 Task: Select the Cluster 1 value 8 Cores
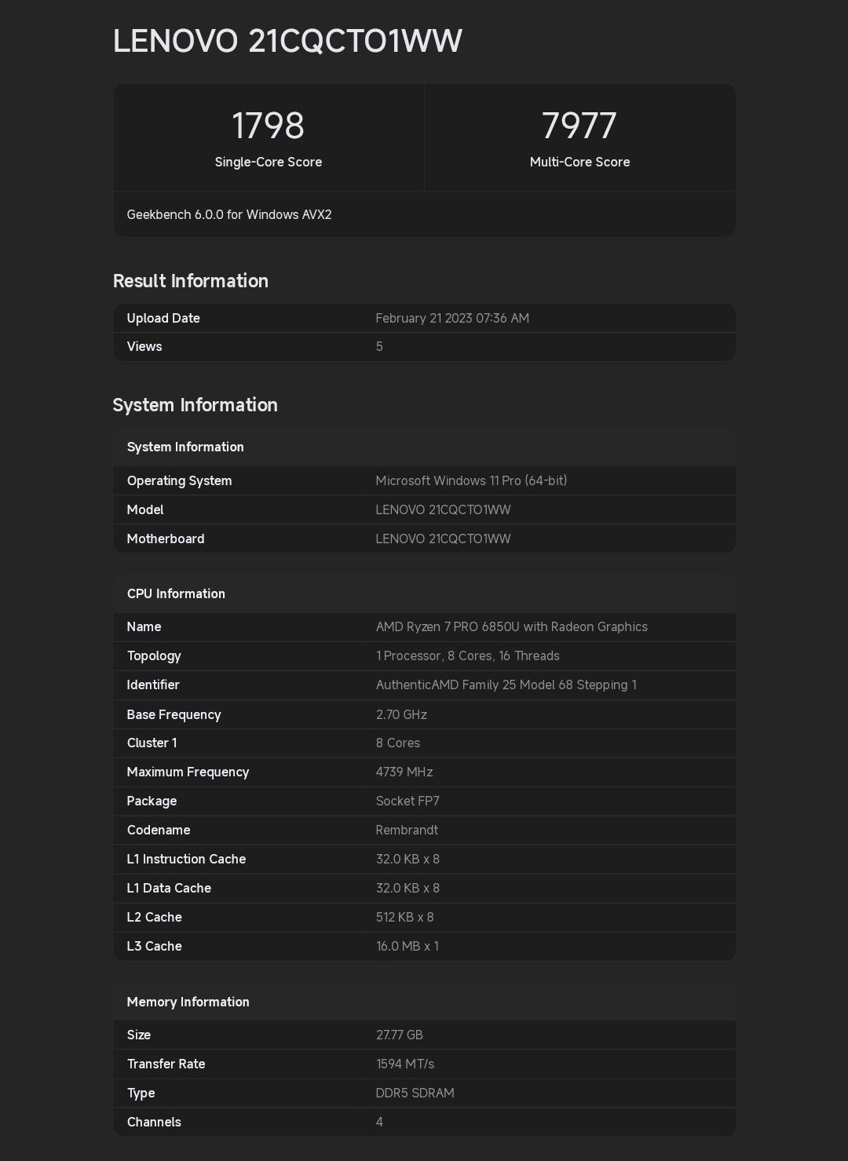pyautogui.click(x=398, y=743)
